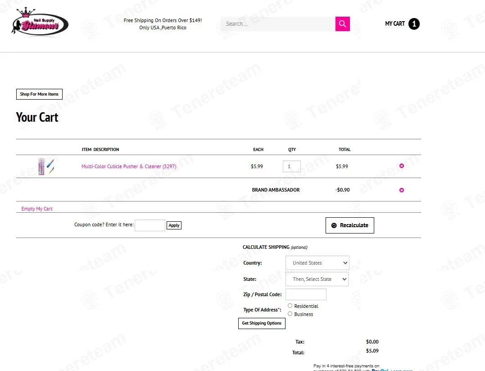This screenshot has height=371, width=485.
Task: Click the Your Cart heading
Action: pos(37,117)
